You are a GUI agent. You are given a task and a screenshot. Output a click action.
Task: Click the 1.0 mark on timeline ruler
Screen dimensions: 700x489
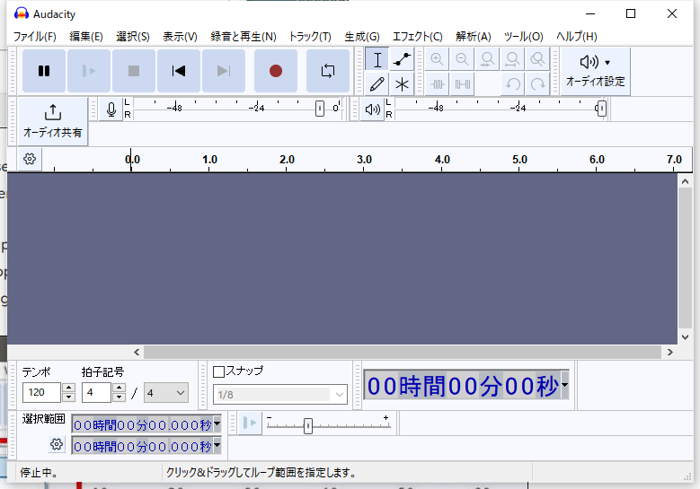pyautogui.click(x=209, y=160)
